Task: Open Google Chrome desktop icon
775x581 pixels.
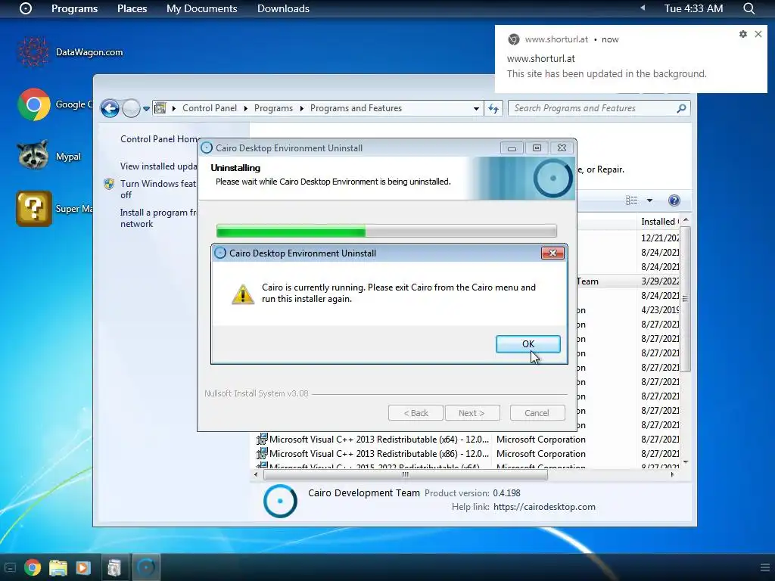Action: point(33,104)
